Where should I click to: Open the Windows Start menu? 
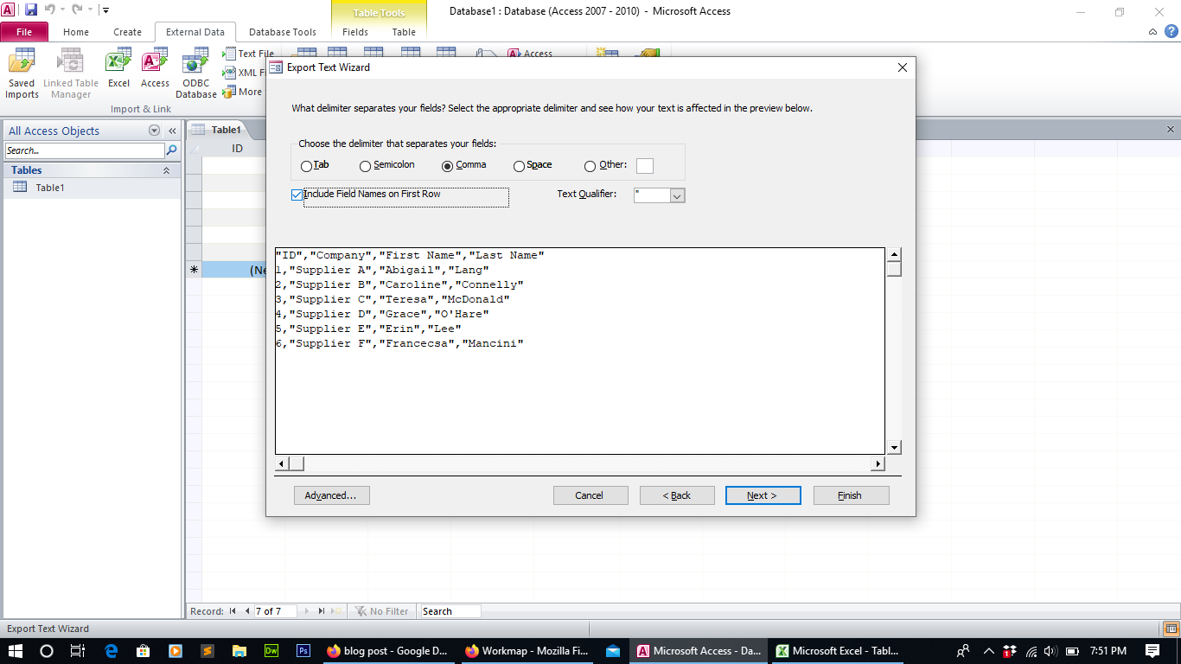[16, 650]
